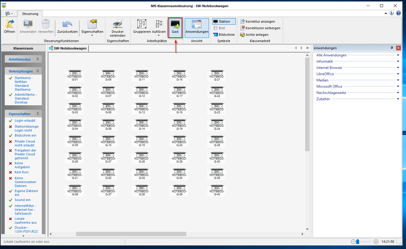Click Startmenü - NetMan Standard Startmenü link
This screenshot has width=406, height=249.
pyautogui.click(x=24, y=83)
